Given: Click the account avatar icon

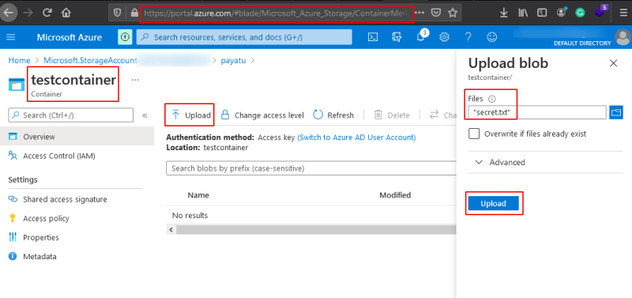Looking at the screenshot, I should coord(623,37).
